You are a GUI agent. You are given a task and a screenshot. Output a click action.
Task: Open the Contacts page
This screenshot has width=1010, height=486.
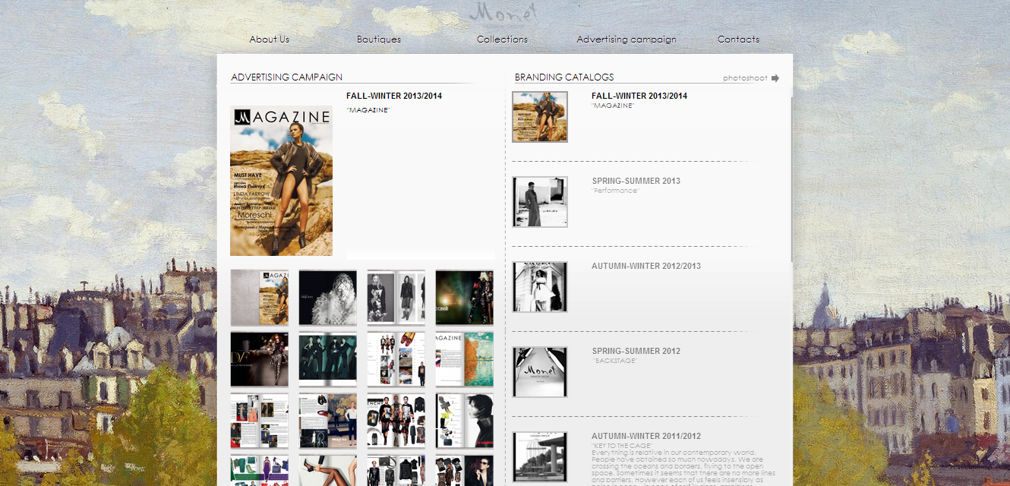click(738, 39)
